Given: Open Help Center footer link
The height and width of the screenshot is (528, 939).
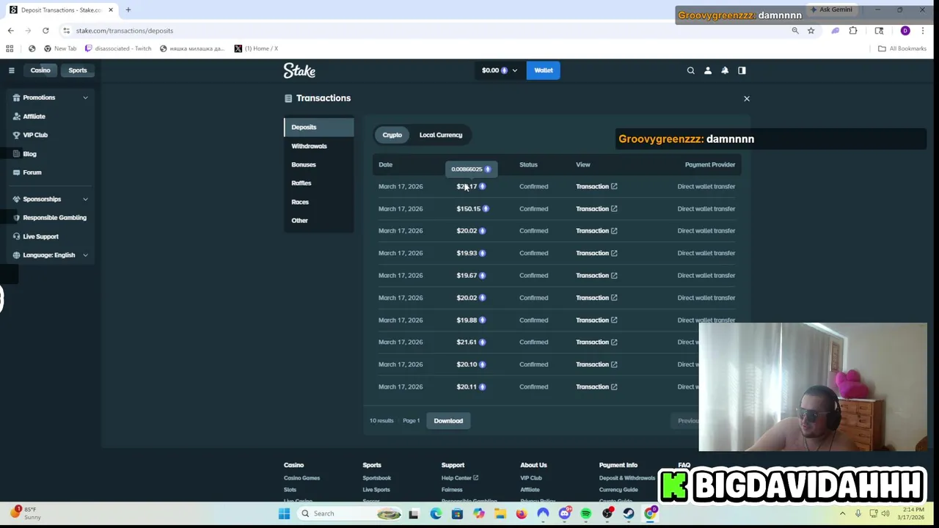Looking at the screenshot, I should coord(459,478).
